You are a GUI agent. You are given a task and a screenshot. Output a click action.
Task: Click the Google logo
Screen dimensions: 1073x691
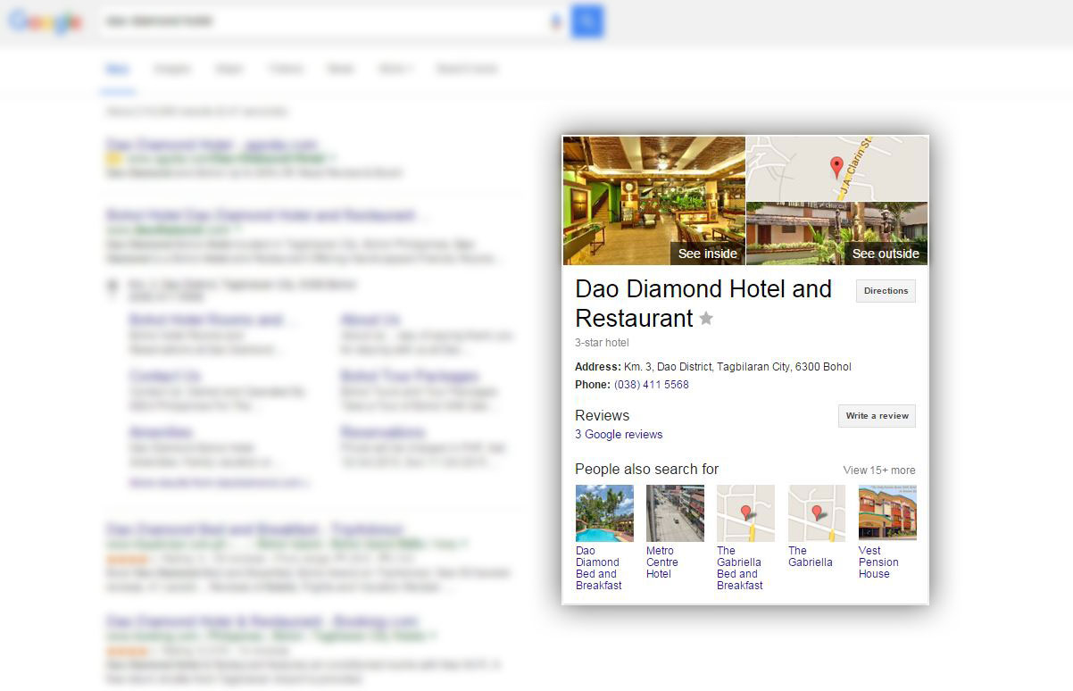coord(45,22)
